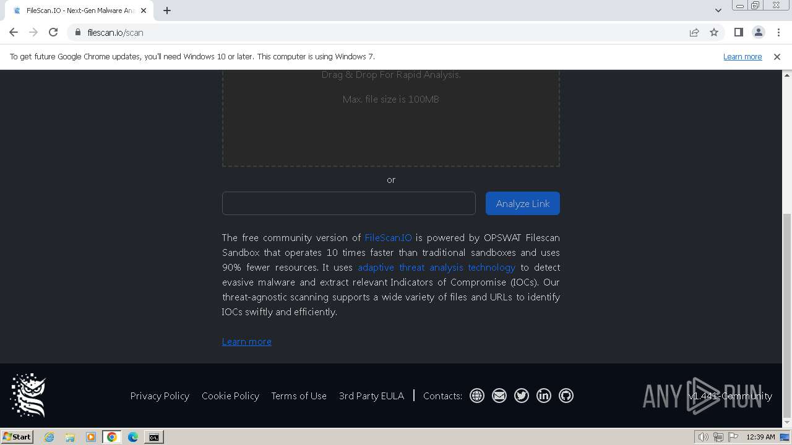The height and width of the screenshot is (445, 792).
Task: Switch to Chrome in the taskbar
Action: [112, 437]
